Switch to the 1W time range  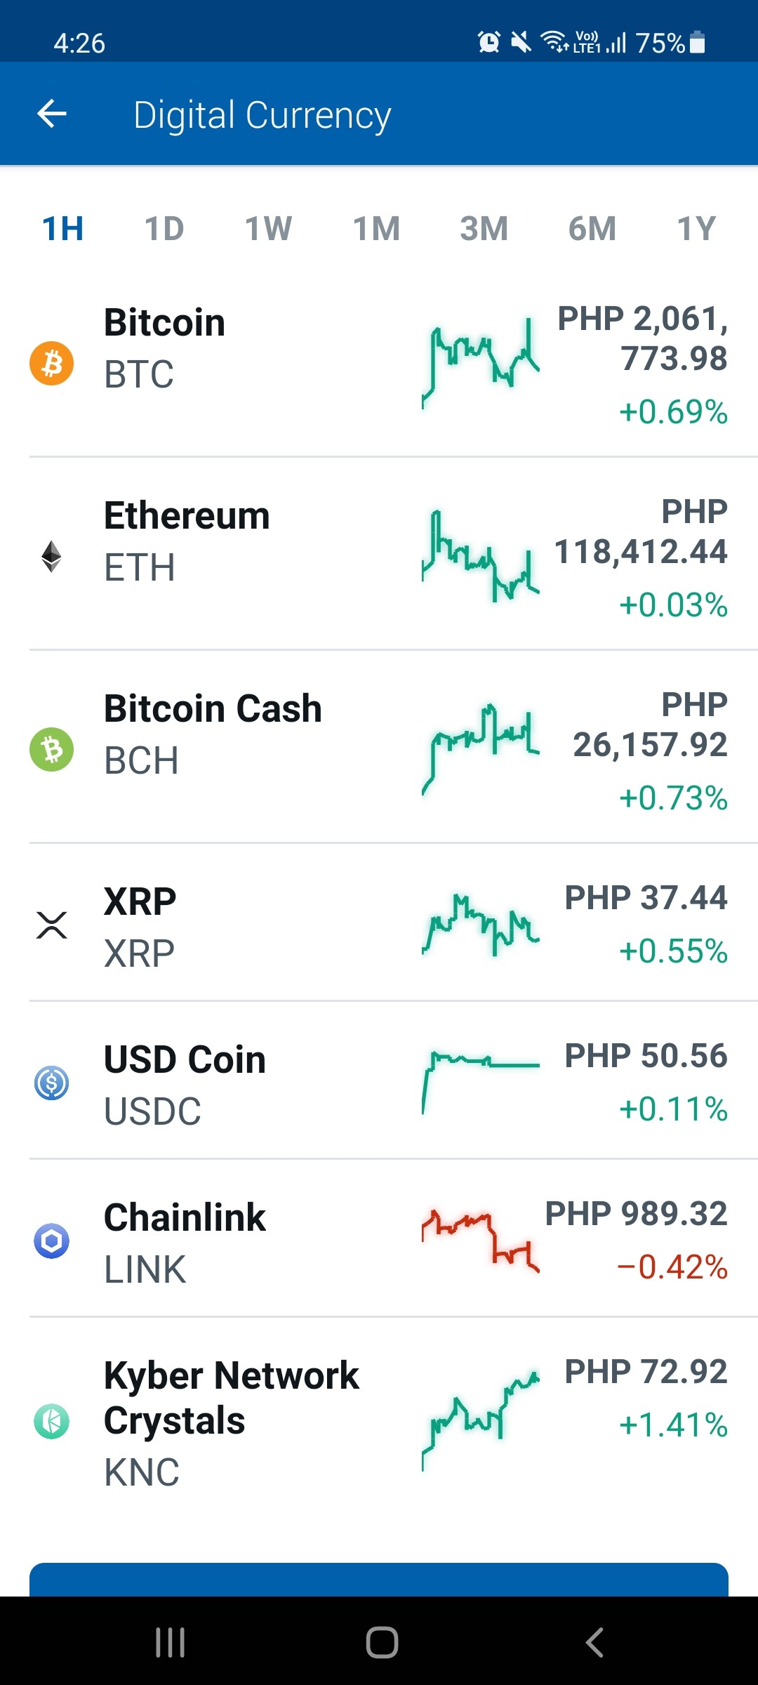pos(268,228)
